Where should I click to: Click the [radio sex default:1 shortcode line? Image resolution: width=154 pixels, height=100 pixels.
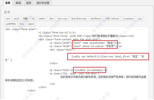[x=108, y=57]
